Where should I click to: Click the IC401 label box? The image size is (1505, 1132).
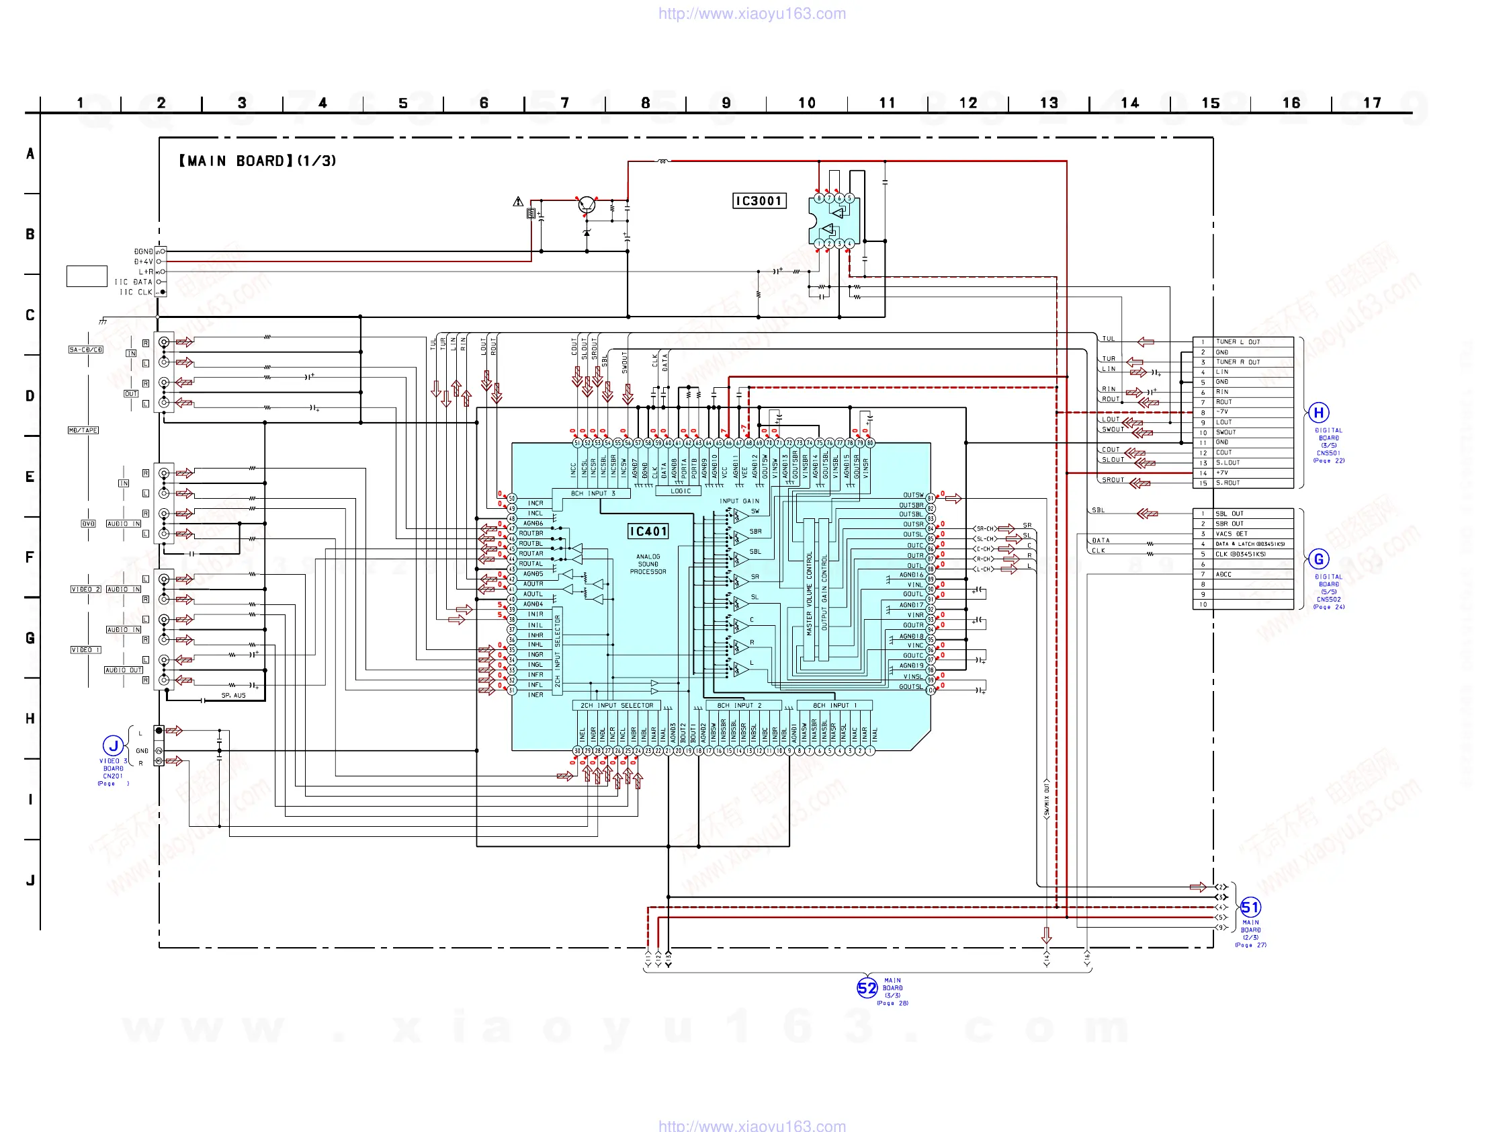point(648,532)
